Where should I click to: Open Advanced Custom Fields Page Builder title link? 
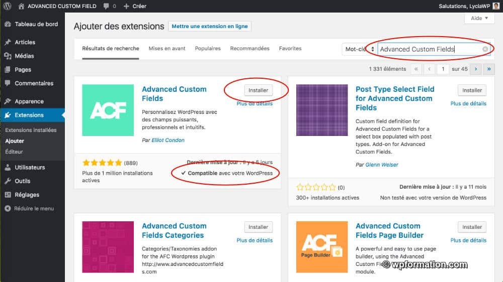(x=389, y=230)
